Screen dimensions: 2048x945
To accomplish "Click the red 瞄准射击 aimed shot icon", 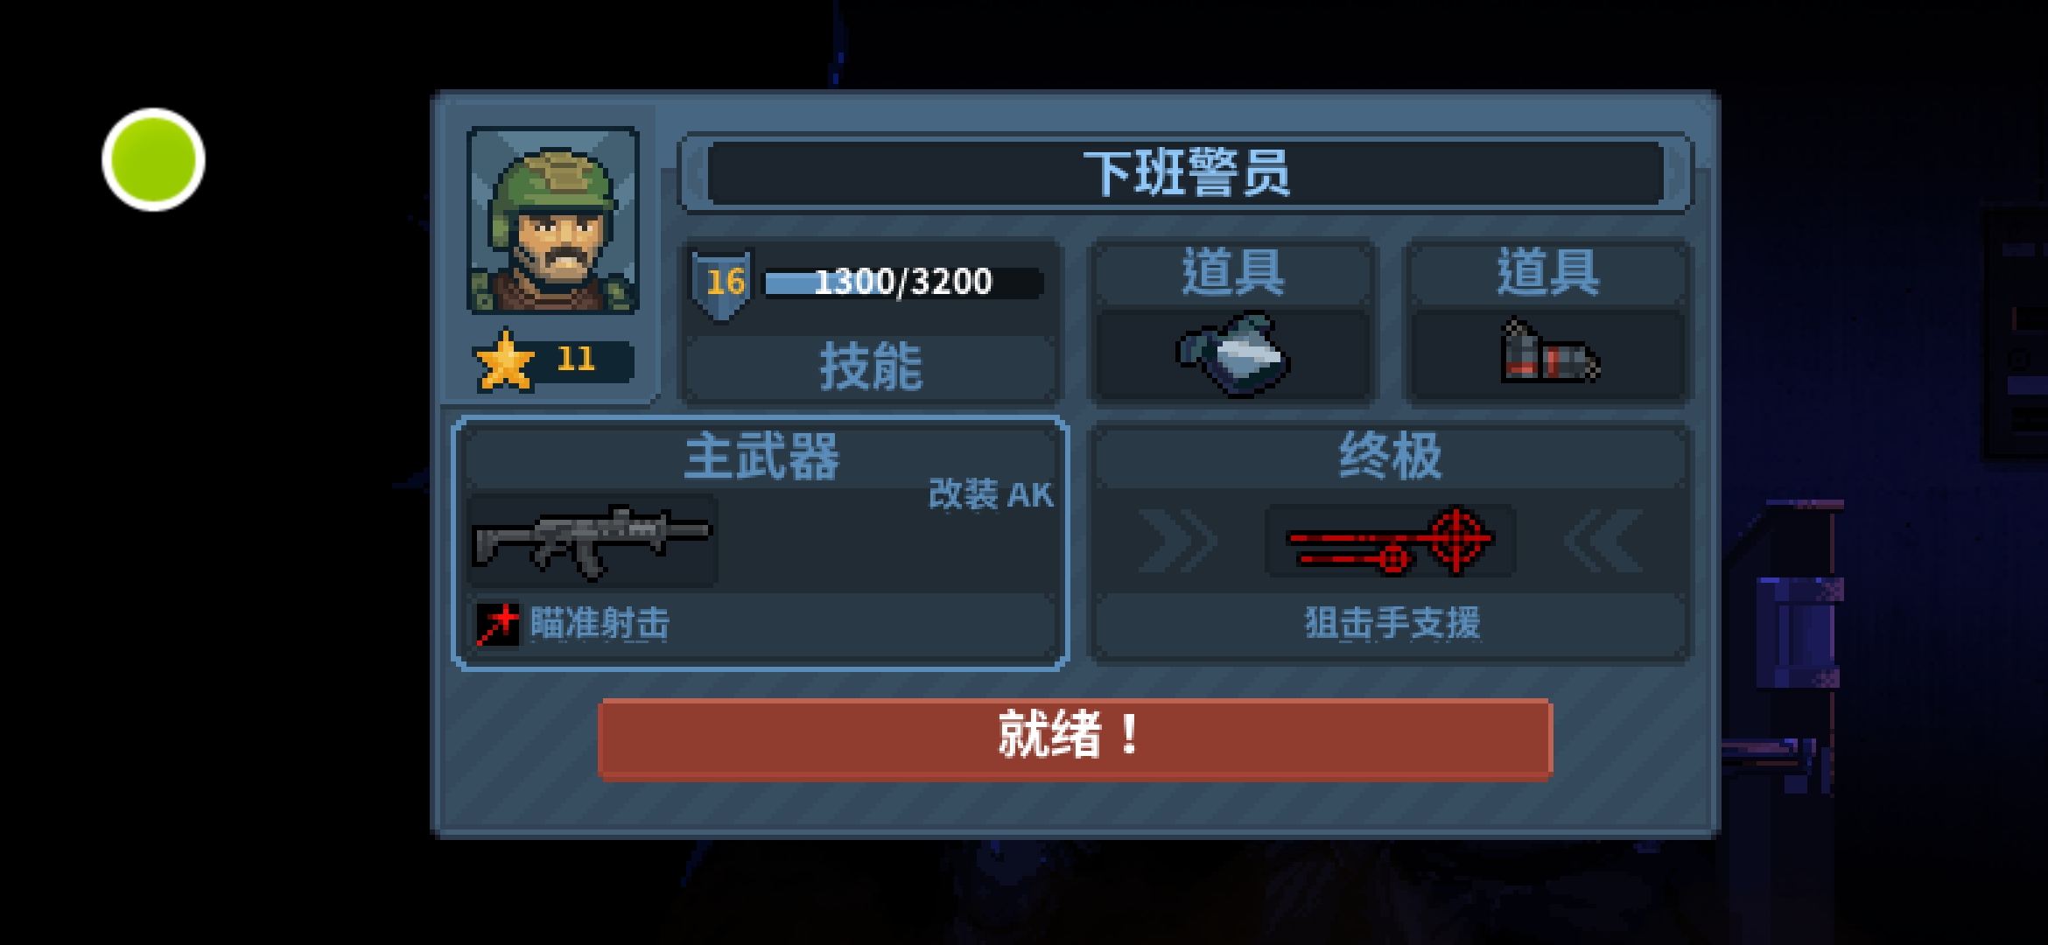I will [x=497, y=624].
